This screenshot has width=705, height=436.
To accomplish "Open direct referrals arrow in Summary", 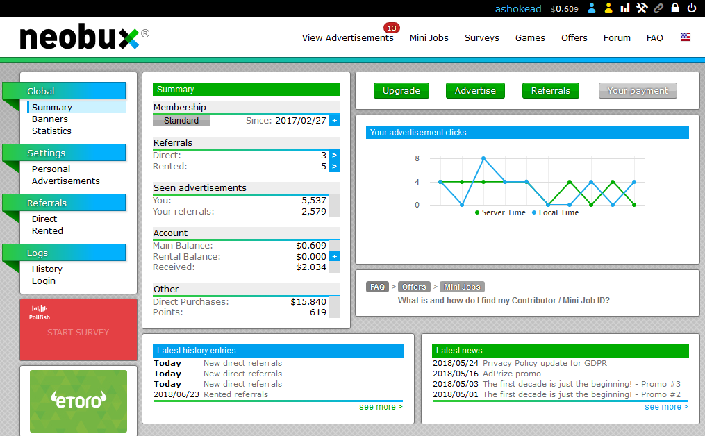I will point(335,156).
